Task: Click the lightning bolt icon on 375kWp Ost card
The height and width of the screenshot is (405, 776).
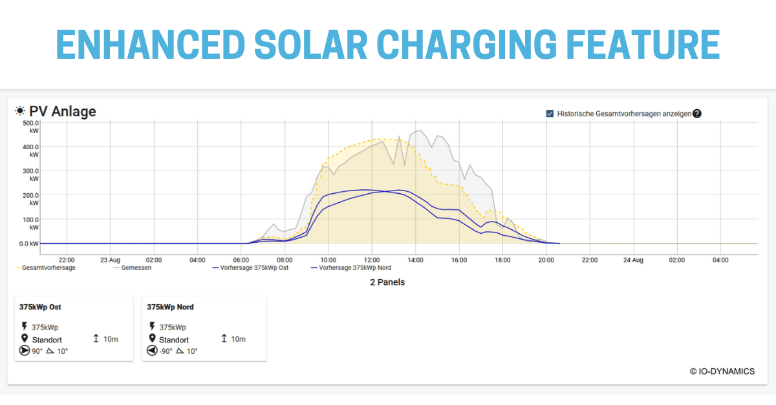Action: (x=24, y=327)
